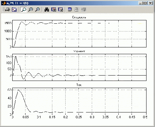Image resolution: width=155 pixels, height=127 pixels.
Task: Open the scope Parameters dialog icon
Action: [14, 9]
